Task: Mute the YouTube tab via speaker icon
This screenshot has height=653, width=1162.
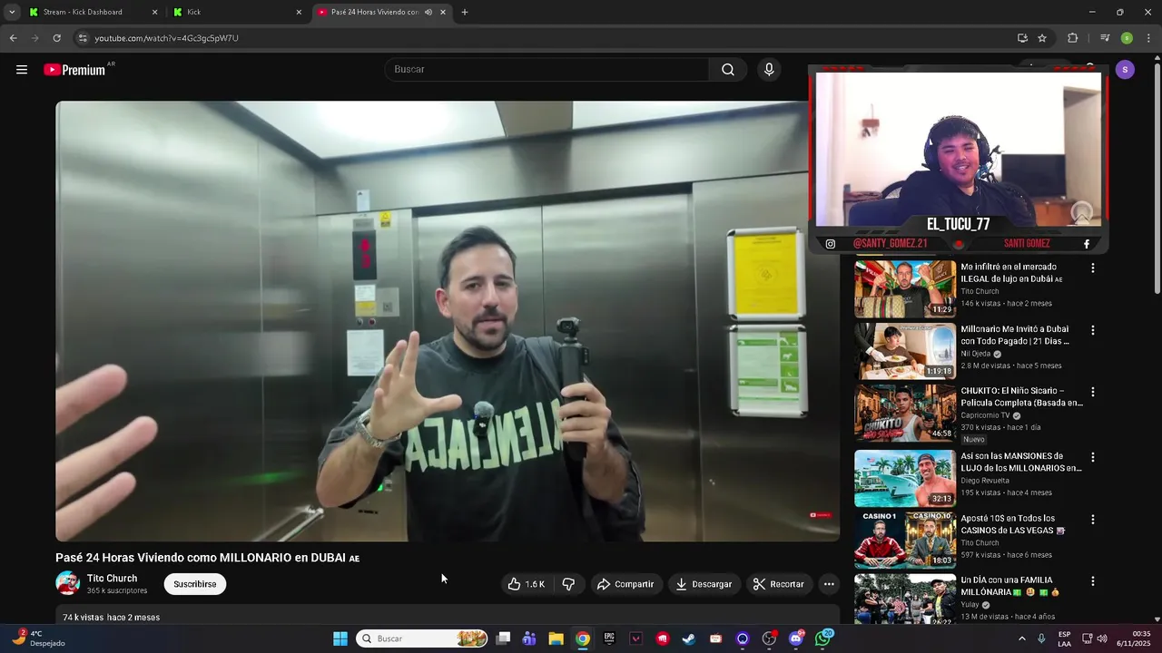Action: (428, 13)
